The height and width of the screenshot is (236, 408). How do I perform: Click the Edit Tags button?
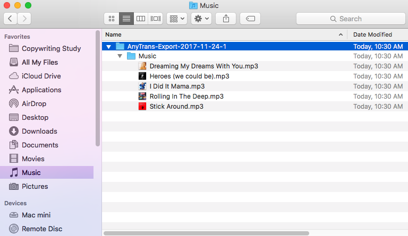tap(250, 19)
